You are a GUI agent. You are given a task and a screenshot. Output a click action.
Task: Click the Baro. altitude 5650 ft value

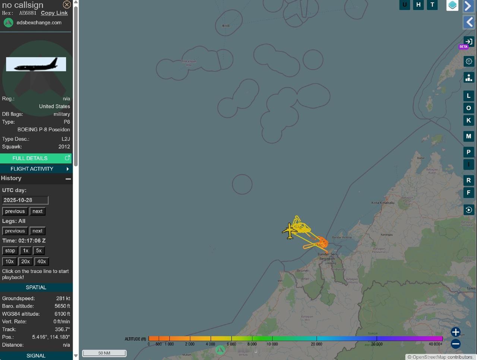click(x=62, y=306)
